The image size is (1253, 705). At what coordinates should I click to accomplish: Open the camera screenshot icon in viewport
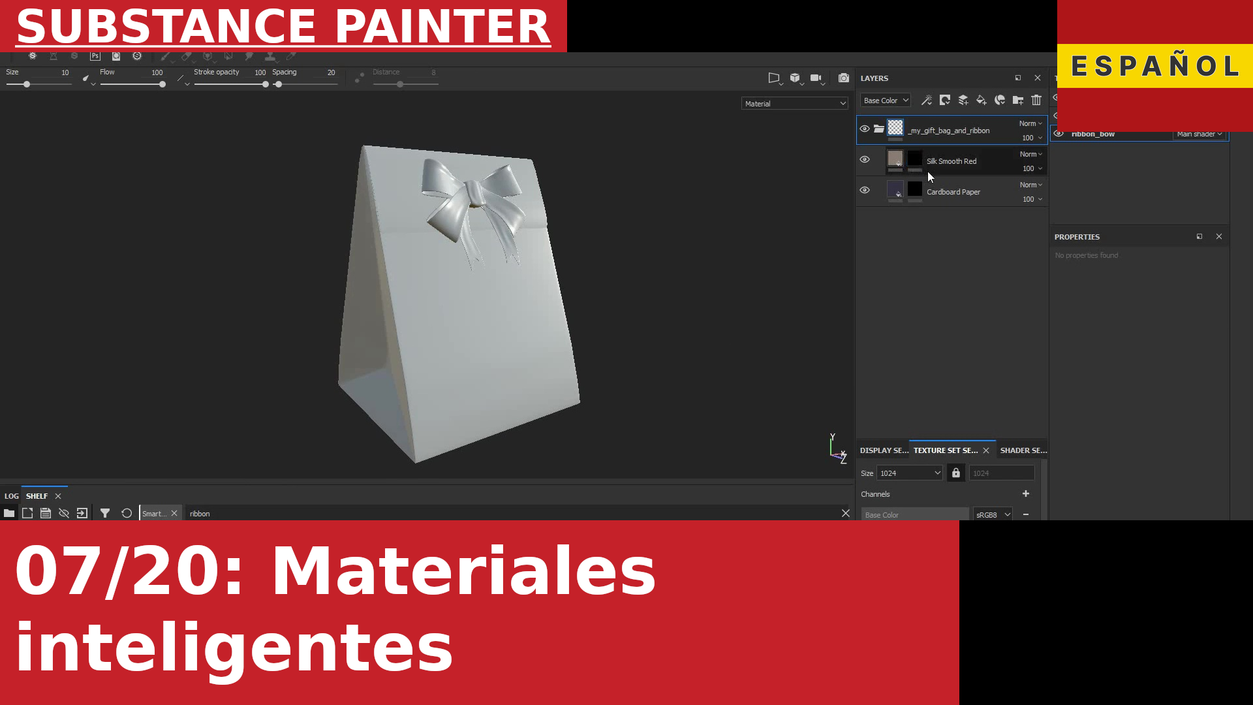(x=844, y=78)
